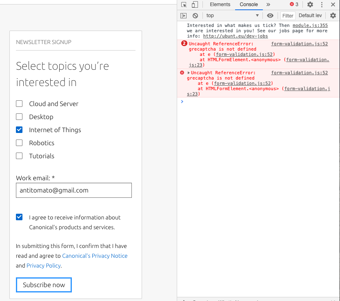Click the live expression eye icon
This screenshot has width=340, height=301.
click(x=270, y=15)
